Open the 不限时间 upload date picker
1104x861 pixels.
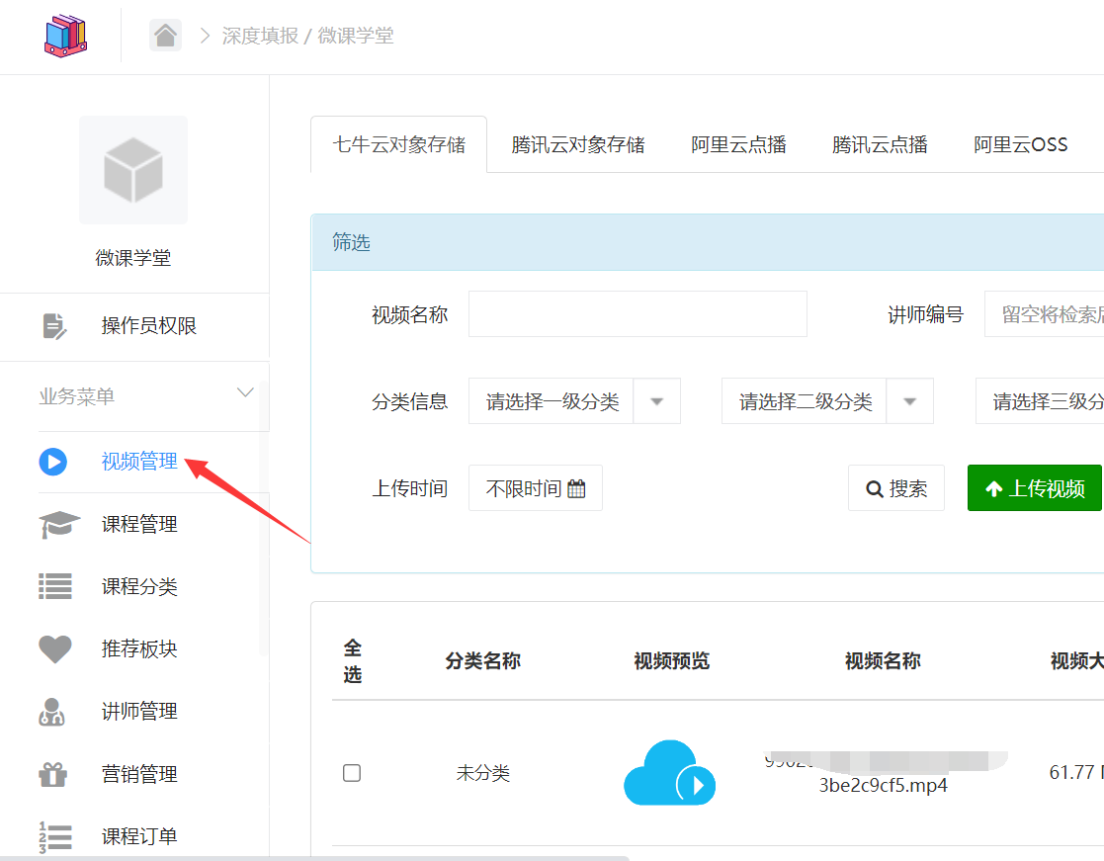(x=535, y=488)
